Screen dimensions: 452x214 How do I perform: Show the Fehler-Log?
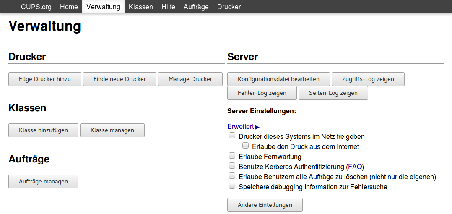(x=262, y=93)
